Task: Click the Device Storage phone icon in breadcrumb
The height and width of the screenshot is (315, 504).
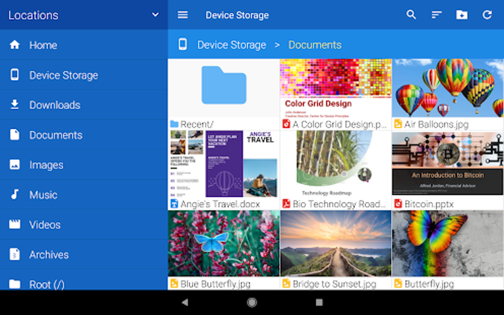Action: (183, 44)
